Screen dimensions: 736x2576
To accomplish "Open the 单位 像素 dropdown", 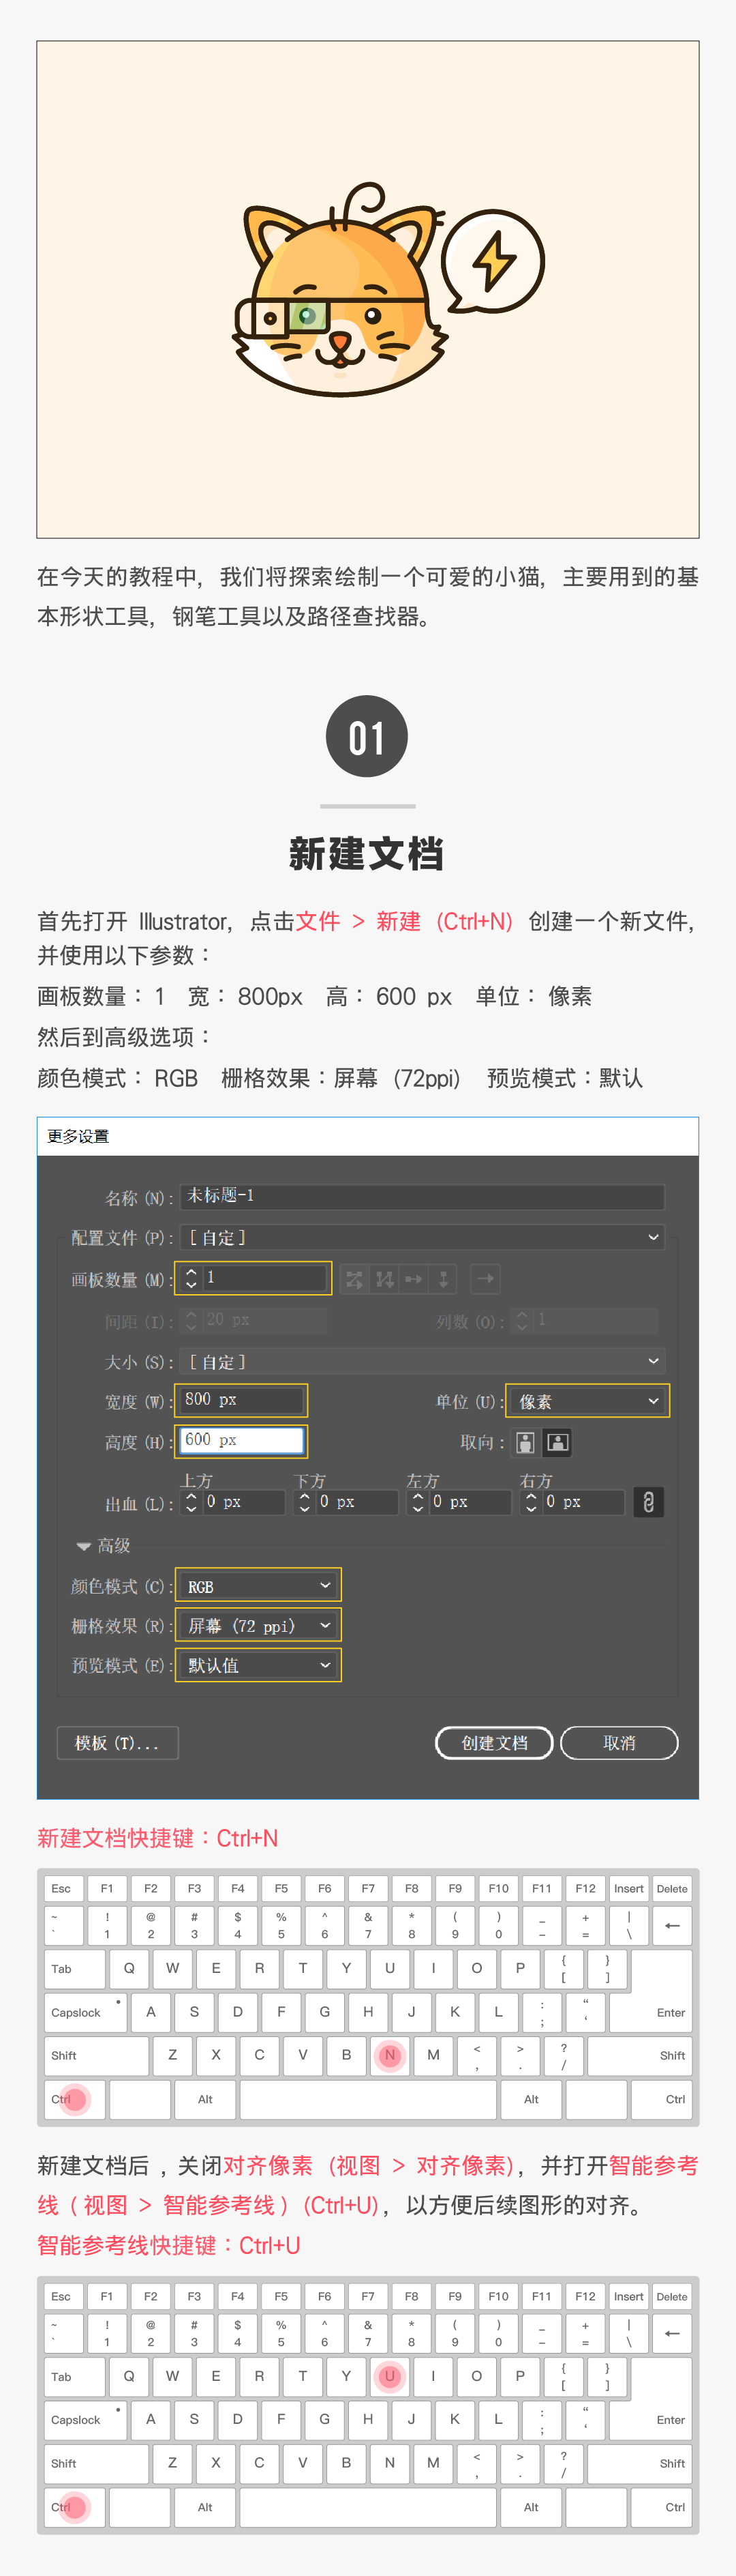I will coord(587,1401).
